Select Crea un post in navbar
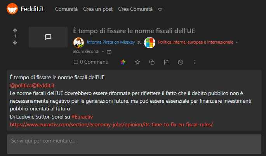 coord(98,9)
